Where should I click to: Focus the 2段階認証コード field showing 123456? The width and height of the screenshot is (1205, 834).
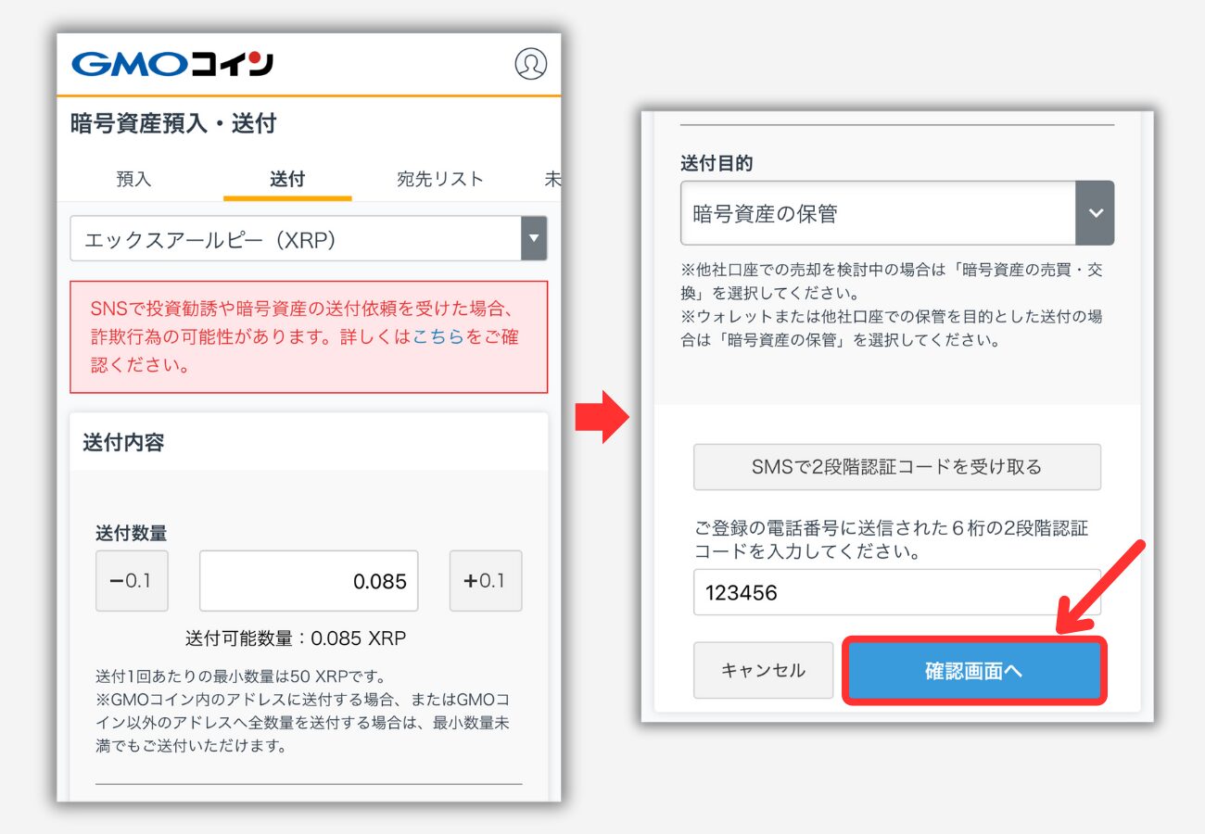coord(897,592)
